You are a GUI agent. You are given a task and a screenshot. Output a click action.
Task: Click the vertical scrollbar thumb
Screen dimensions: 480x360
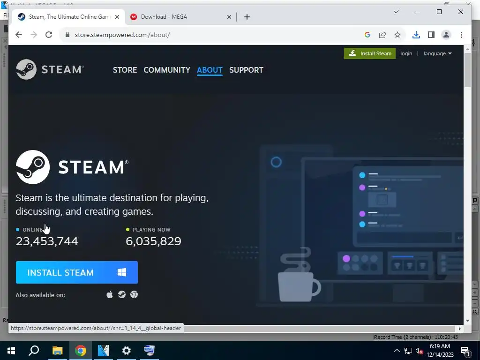coord(467,70)
